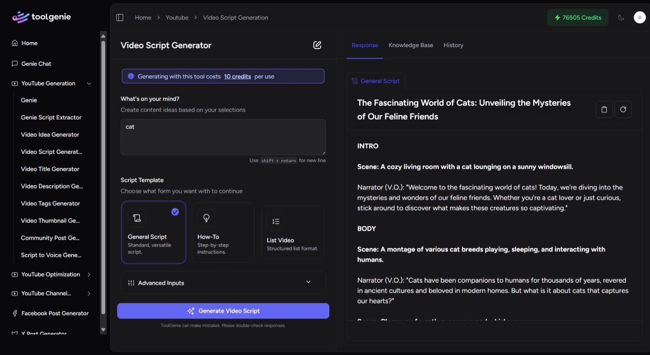Click Video Script Generation breadcrumb
Screen dimensions: 650x355
click(x=236, y=17)
